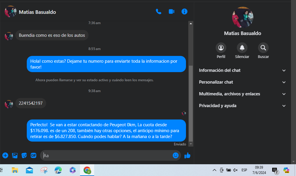Open the Meet Now tray icon
296x176 pixels.
tap(222, 170)
